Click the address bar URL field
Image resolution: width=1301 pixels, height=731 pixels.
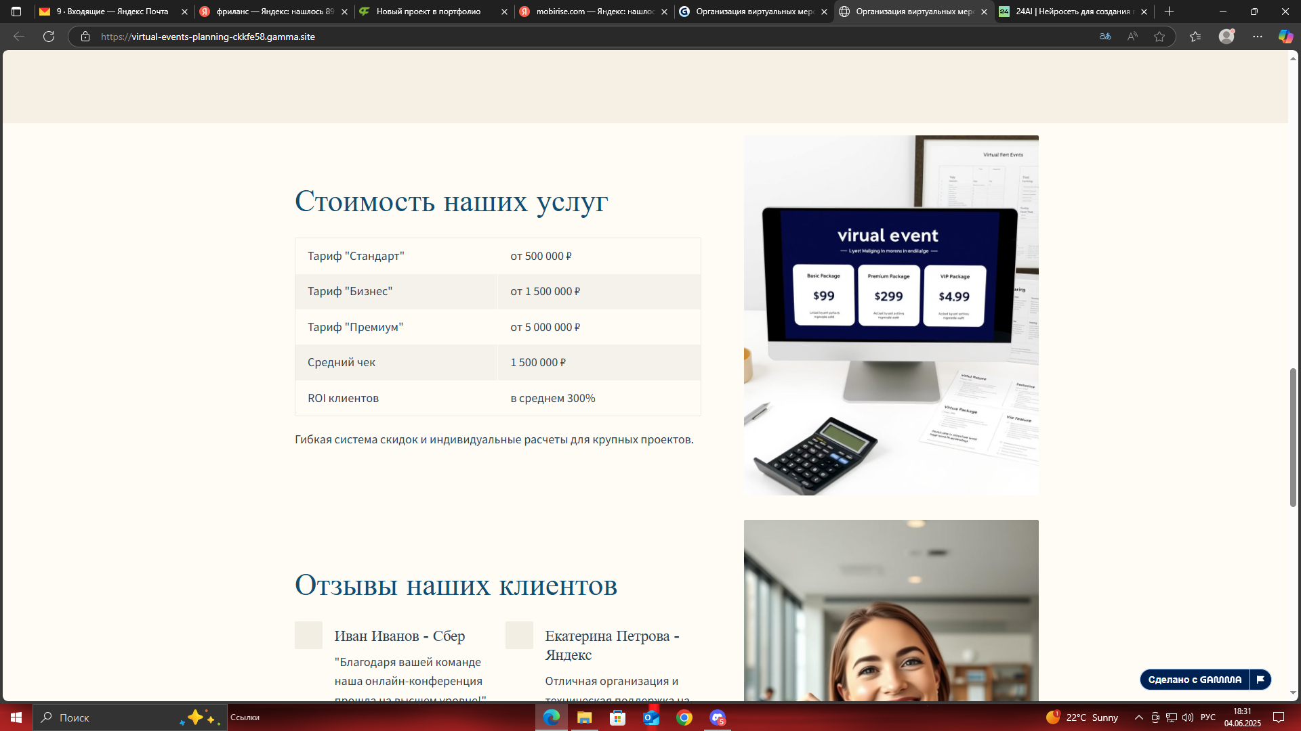[x=271, y=37]
